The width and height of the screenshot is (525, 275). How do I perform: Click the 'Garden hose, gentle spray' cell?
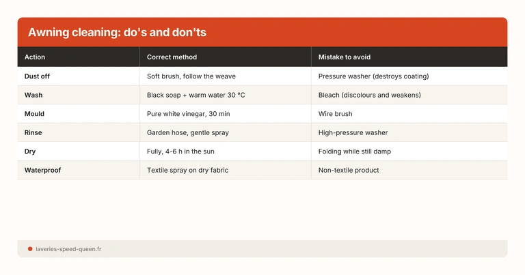[188, 132]
